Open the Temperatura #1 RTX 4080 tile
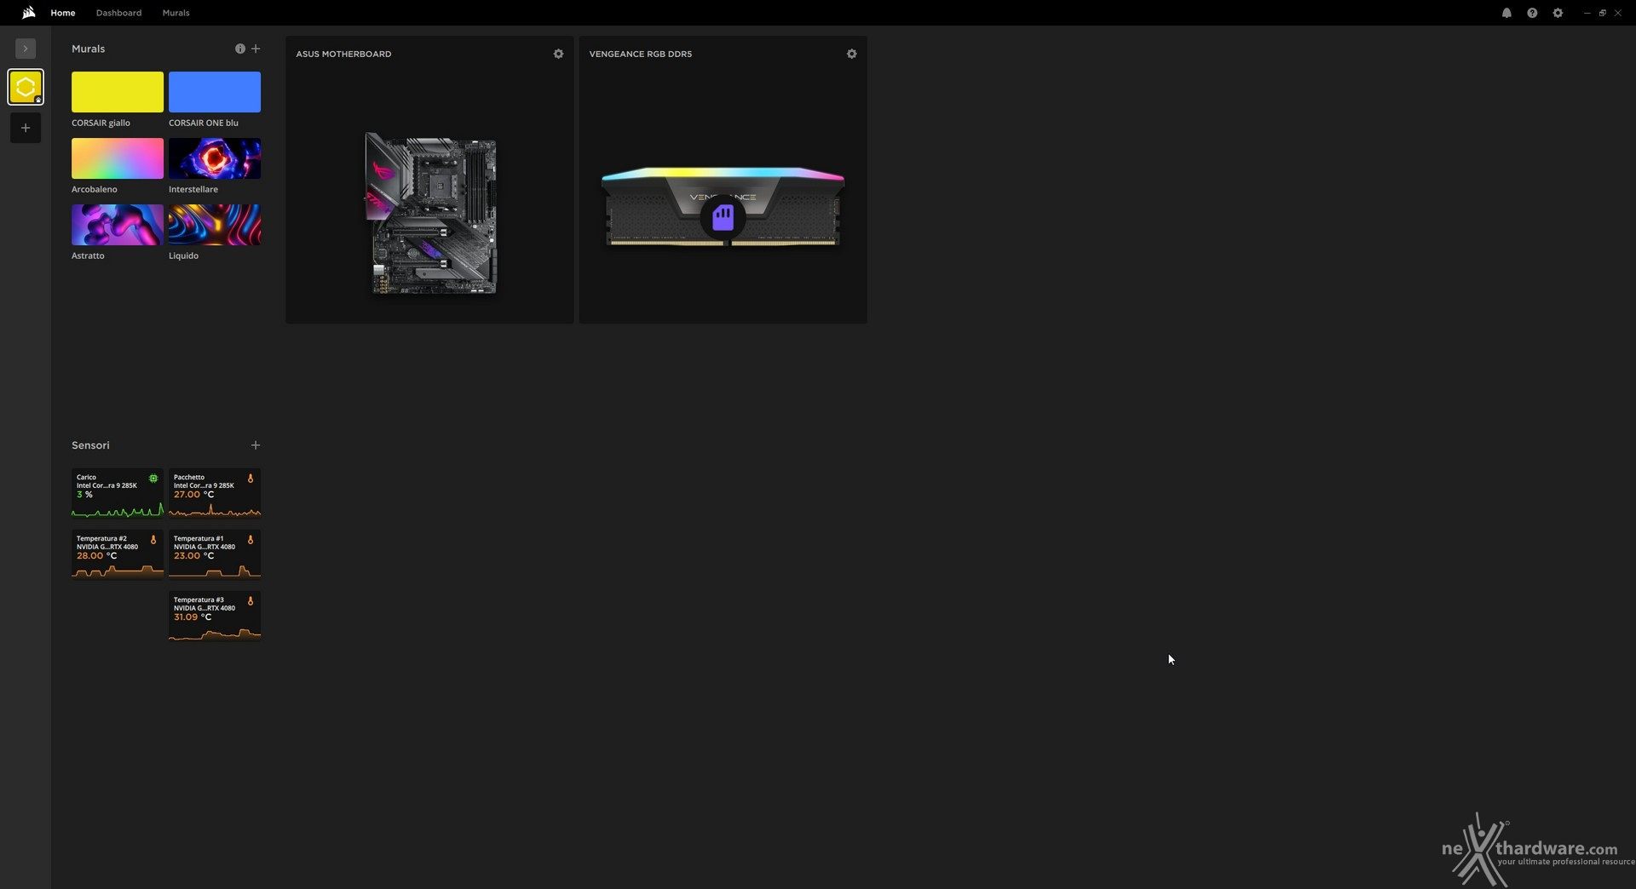1636x889 pixels. pos(215,554)
